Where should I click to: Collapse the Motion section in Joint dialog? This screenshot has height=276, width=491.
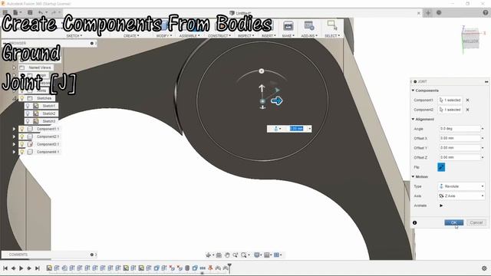[x=413, y=177]
